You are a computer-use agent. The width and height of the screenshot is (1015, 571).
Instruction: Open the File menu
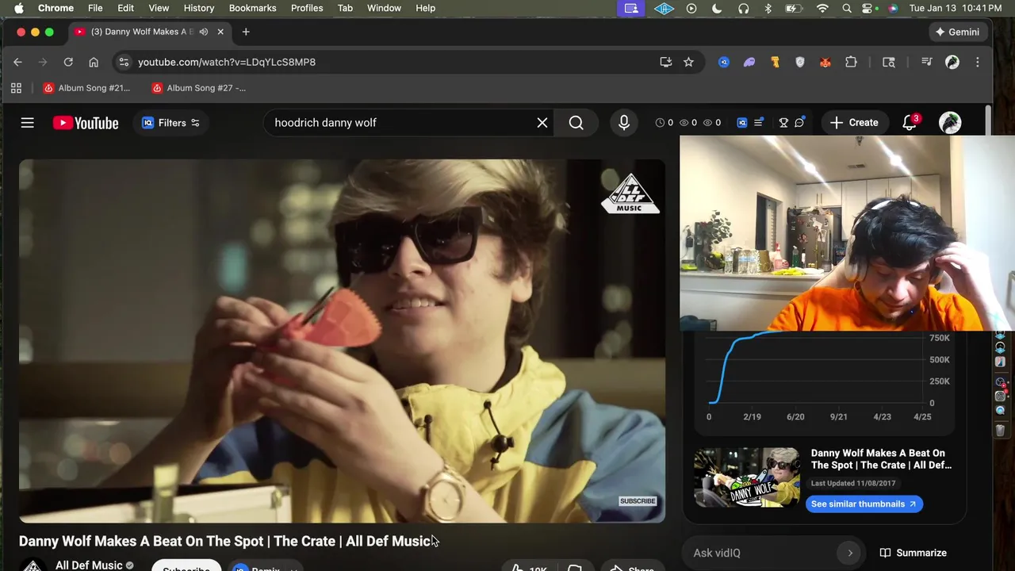coord(95,8)
